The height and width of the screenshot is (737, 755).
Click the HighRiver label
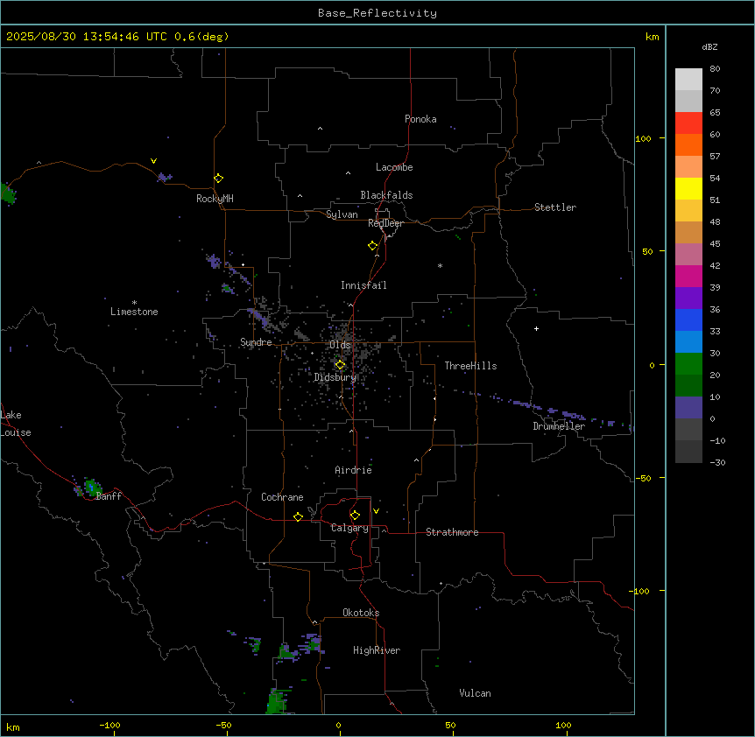pos(377,650)
